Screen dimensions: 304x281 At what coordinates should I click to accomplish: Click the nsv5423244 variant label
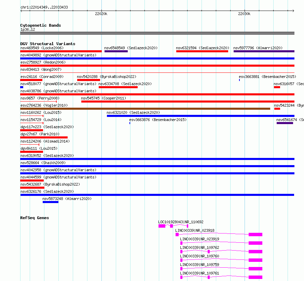289,105
